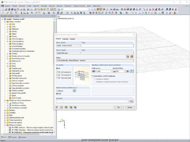
Task: Toggle the red X deformation toolbar icon
Action: (153, 9)
